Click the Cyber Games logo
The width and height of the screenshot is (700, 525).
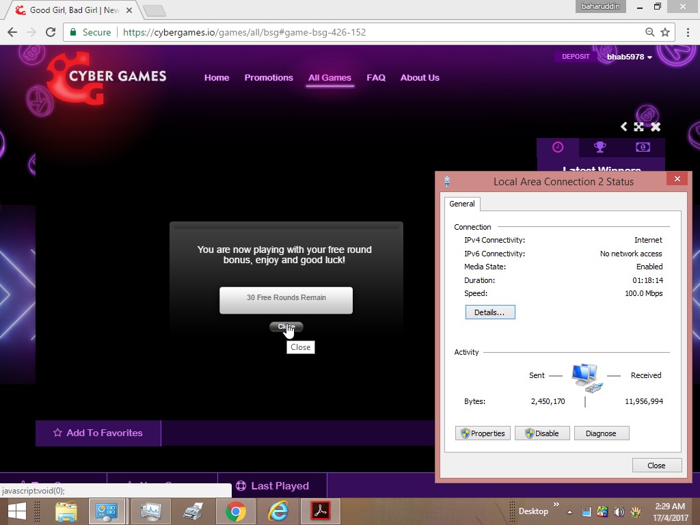[x=107, y=78]
